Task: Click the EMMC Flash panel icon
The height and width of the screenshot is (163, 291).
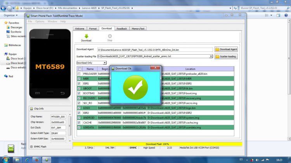Action: pyautogui.click(x=31, y=146)
